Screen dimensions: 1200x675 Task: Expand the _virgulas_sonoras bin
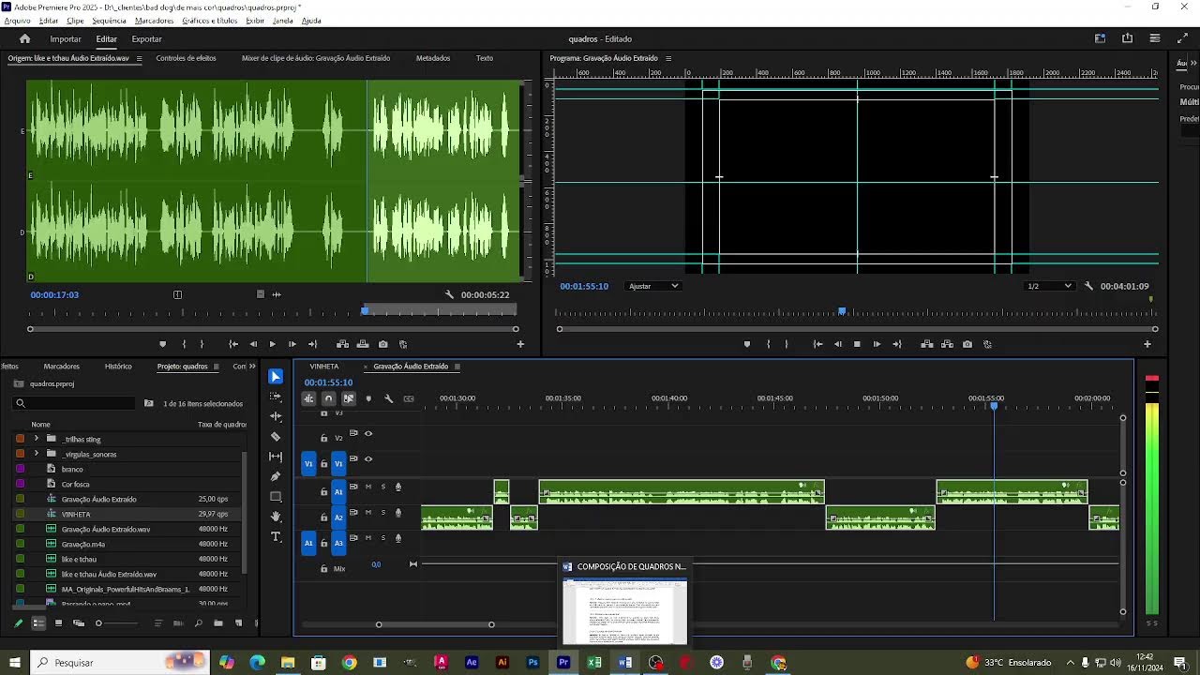(x=37, y=454)
